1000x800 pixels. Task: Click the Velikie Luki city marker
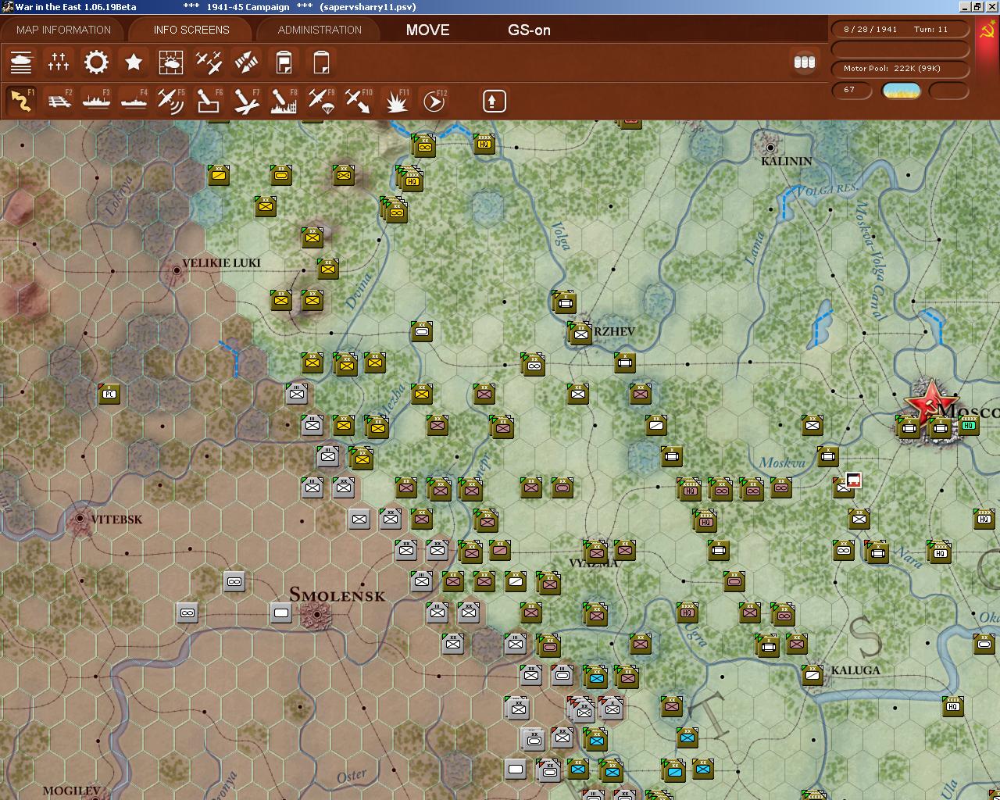click(x=177, y=270)
